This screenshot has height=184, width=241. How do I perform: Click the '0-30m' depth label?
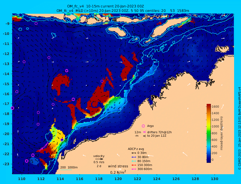(142, 153)
